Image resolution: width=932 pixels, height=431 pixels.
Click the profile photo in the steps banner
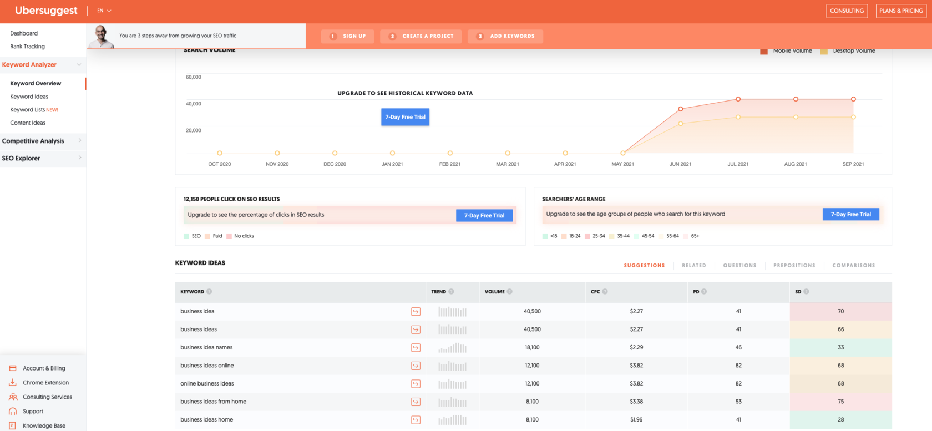(x=102, y=37)
